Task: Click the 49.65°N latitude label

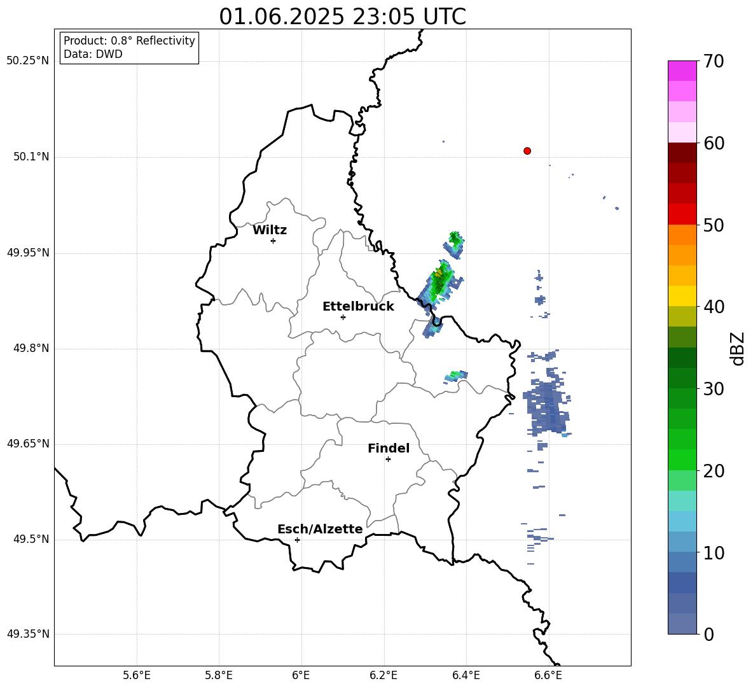Action: [28, 443]
